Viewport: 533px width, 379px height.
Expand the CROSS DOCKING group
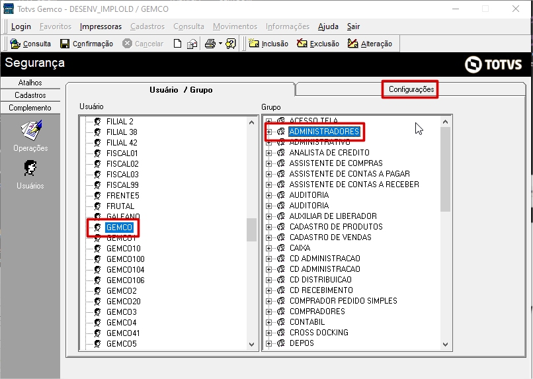point(269,333)
